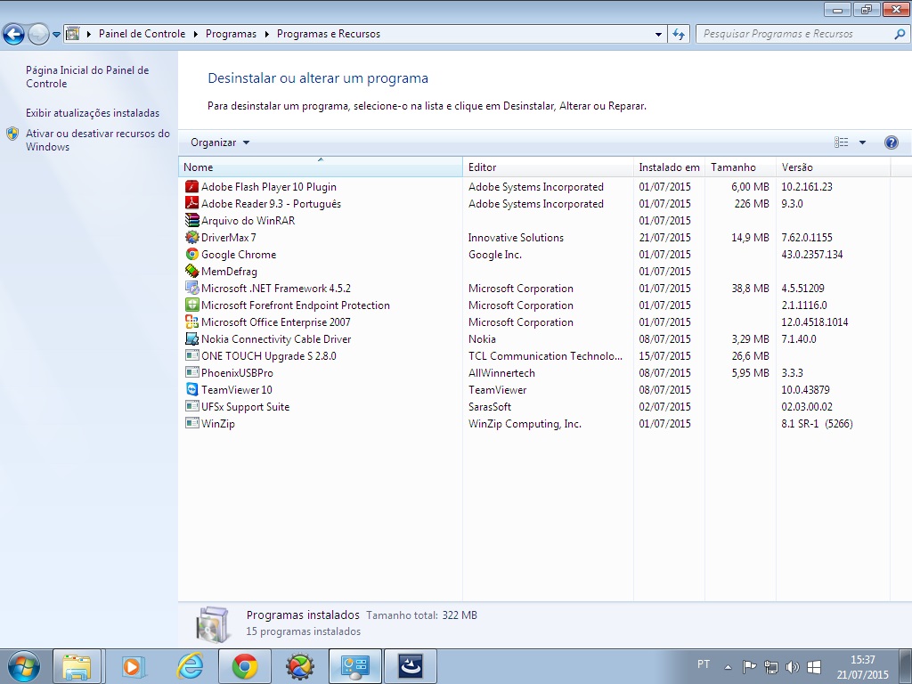Expand the address bar history dropdown
The image size is (912, 684).
(658, 34)
